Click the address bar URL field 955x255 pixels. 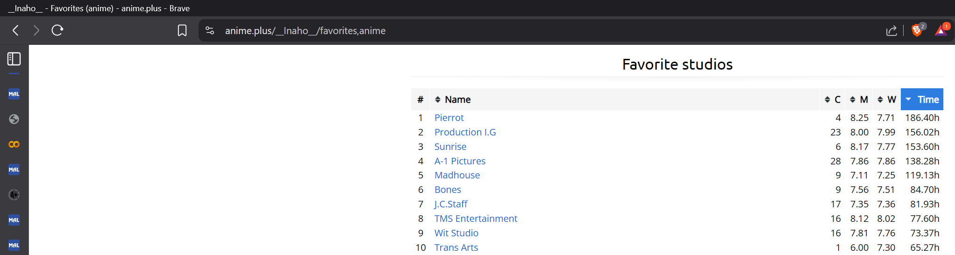click(x=514, y=31)
